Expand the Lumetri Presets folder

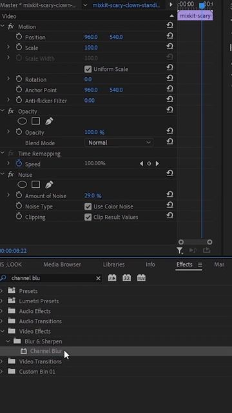coord(1,301)
